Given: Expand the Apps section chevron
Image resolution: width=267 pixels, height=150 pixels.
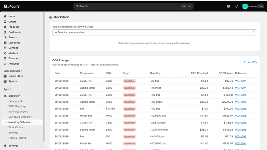Looking at the screenshot, I should coord(11,89).
